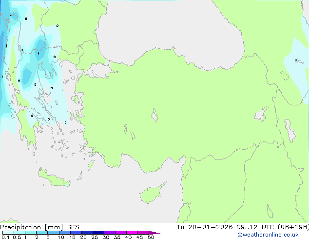Pick the 2–5 mm legend swatch

pyautogui.click(x=42, y=233)
